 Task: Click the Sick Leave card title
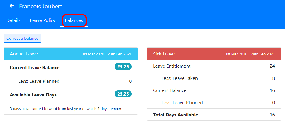click(164, 54)
